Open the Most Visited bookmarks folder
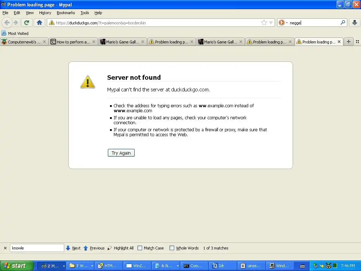This screenshot has width=361, height=271. pyautogui.click(x=15, y=34)
